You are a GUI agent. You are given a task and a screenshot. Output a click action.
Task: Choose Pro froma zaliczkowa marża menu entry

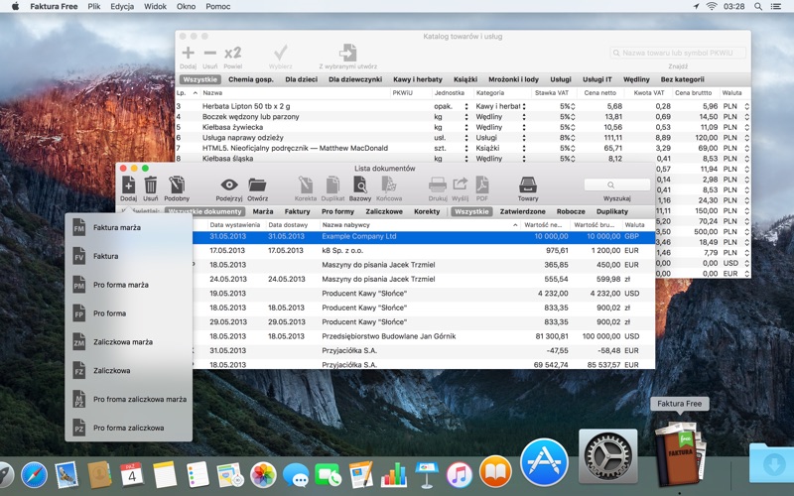click(129, 400)
